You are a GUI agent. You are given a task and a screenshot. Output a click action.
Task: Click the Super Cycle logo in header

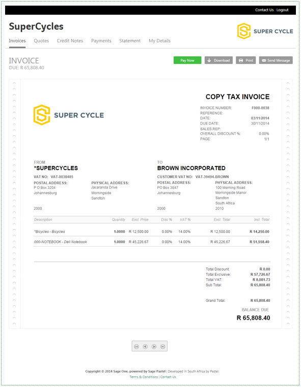point(265,31)
